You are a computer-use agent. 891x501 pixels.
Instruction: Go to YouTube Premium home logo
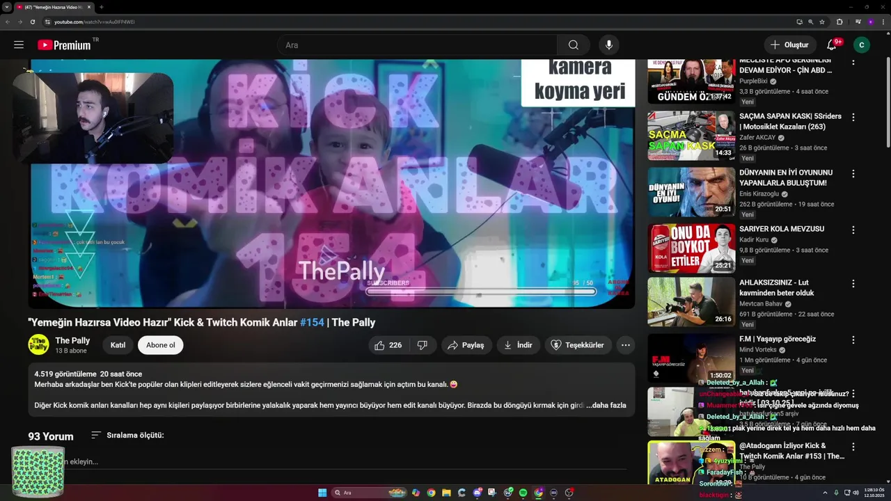64,45
